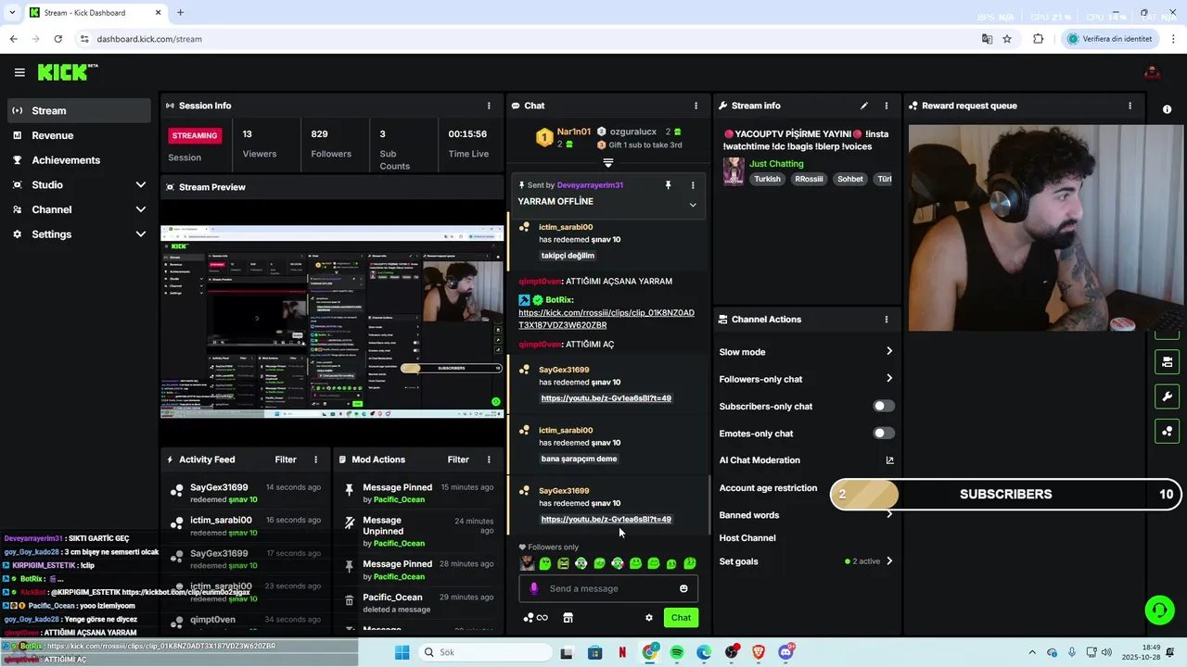Image resolution: width=1187 pixels, height=667 pixels.
Task: Open Slow mode options arrow
Action: coord(889,351)
